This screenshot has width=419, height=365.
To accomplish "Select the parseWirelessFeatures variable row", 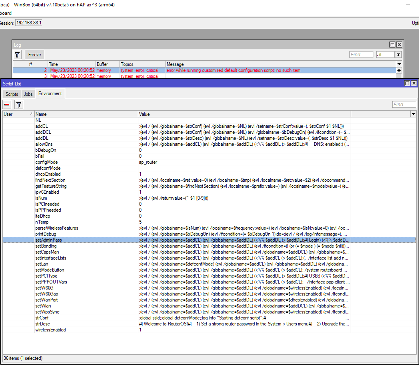I will pyautogui.click(x=209, y=228).
